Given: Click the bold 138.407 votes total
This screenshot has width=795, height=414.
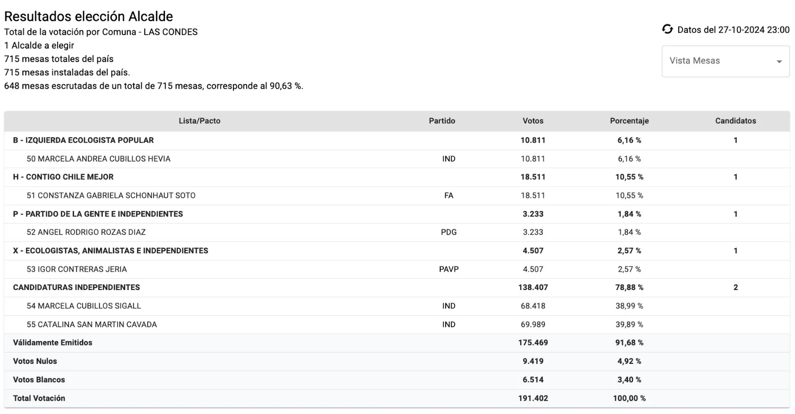Looking at the screenshot, I should coord(533,288).
